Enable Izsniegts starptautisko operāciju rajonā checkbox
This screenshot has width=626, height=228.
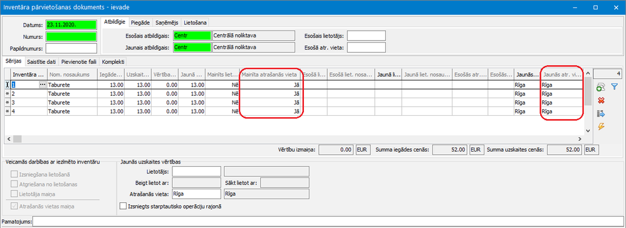123,207
